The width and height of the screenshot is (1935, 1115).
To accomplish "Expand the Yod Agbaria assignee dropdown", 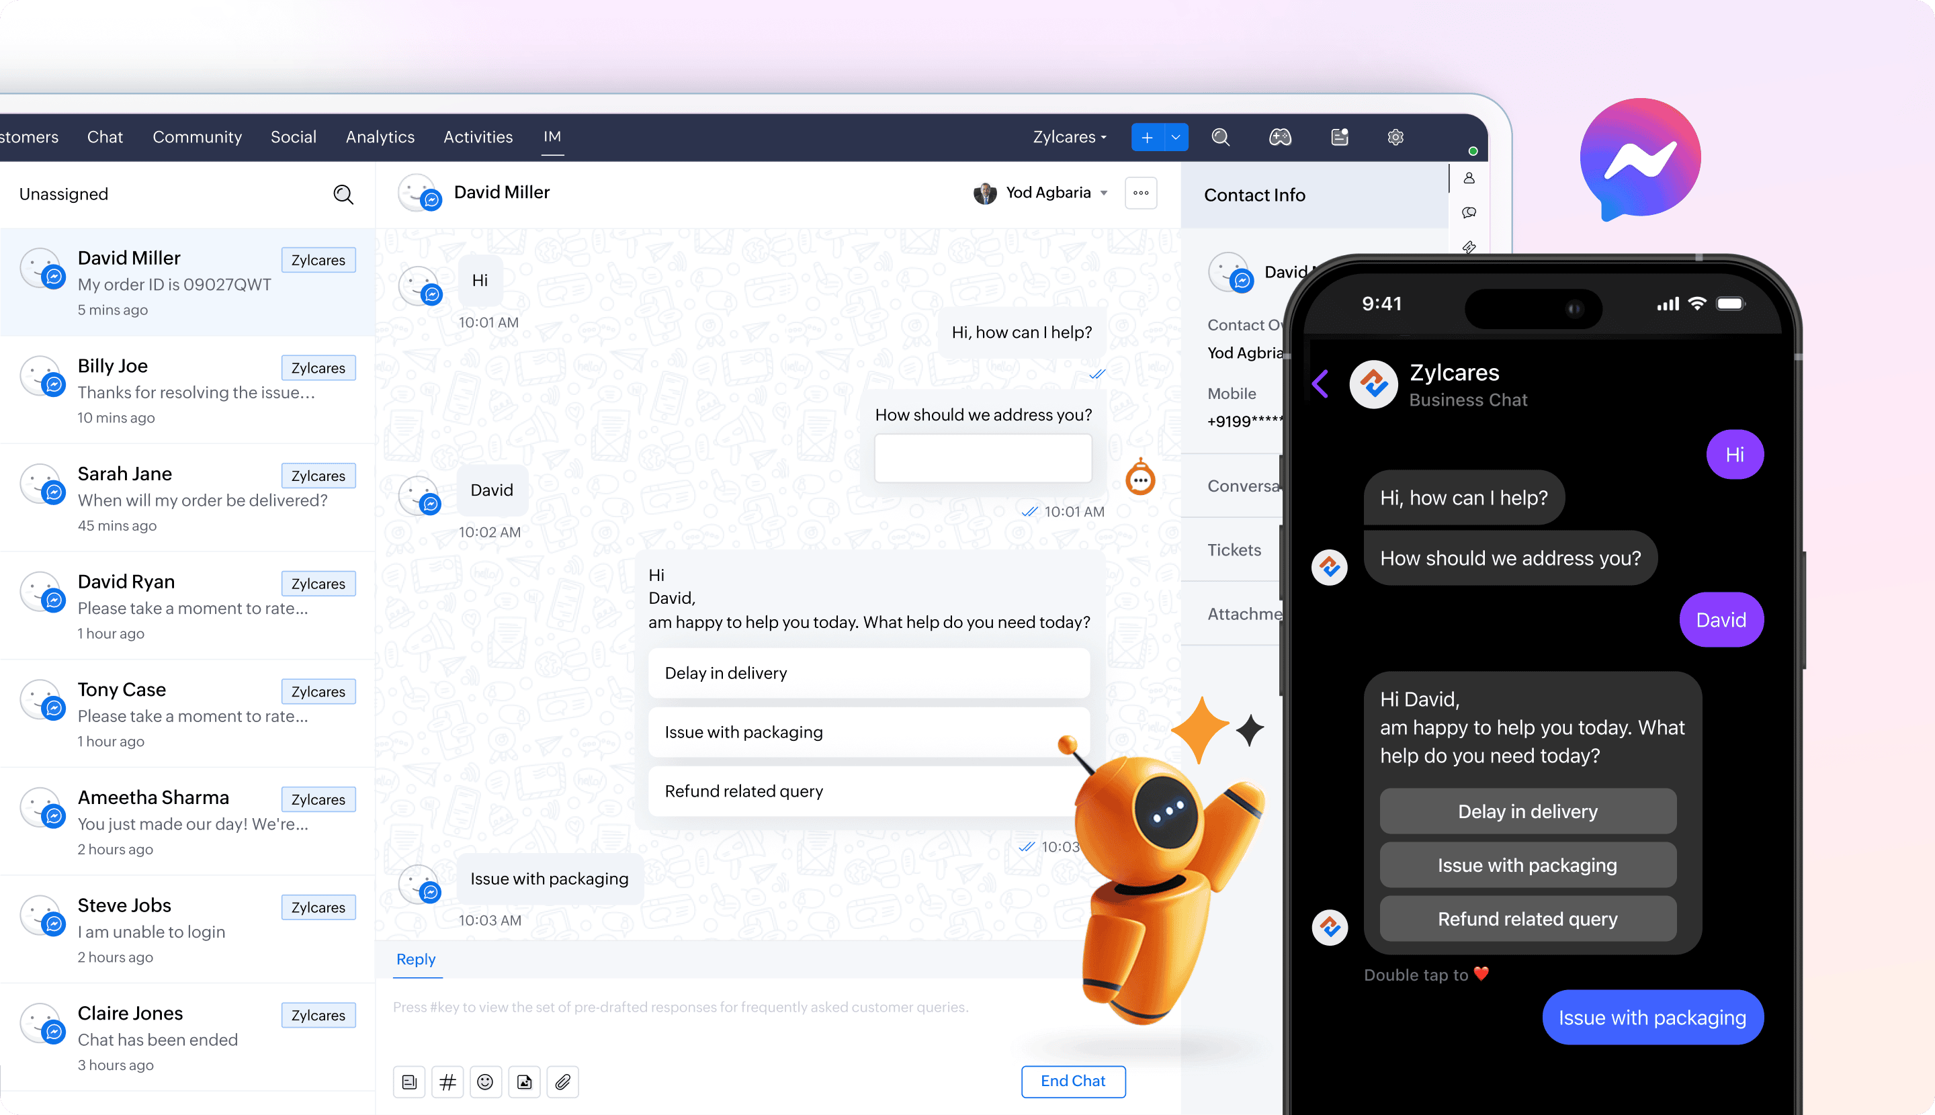I will (x=1104, y=193).
